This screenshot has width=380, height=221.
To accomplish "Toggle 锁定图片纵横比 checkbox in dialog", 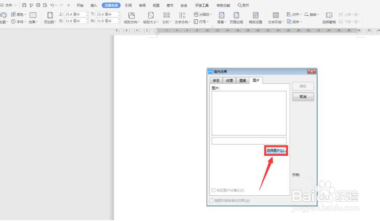I will [x=213, y=190].
